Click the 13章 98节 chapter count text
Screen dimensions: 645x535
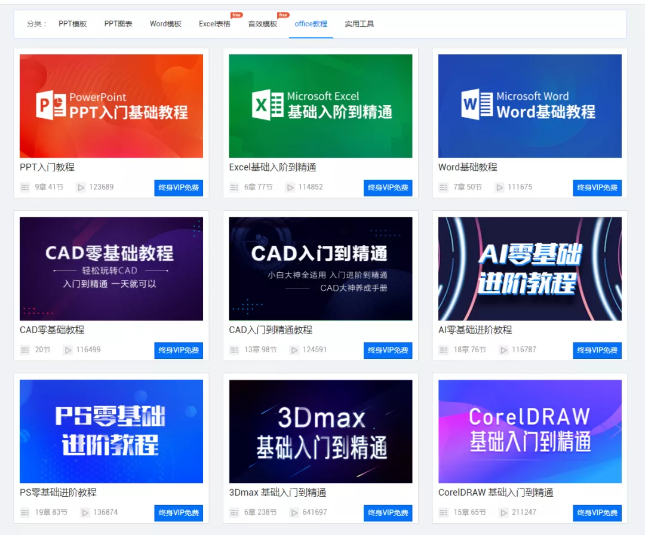[x=260, y=349]
